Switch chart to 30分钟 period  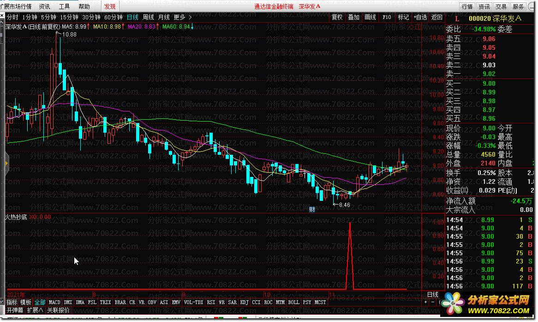(91, 17)
